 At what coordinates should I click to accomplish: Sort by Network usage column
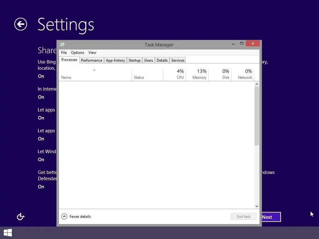pos(243,75)
